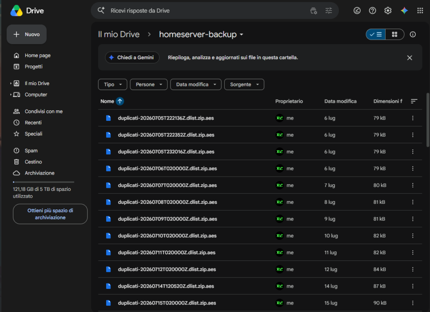430x312 pixels.
Task: Click the Proprietario column header
Action: coord(289,101)
